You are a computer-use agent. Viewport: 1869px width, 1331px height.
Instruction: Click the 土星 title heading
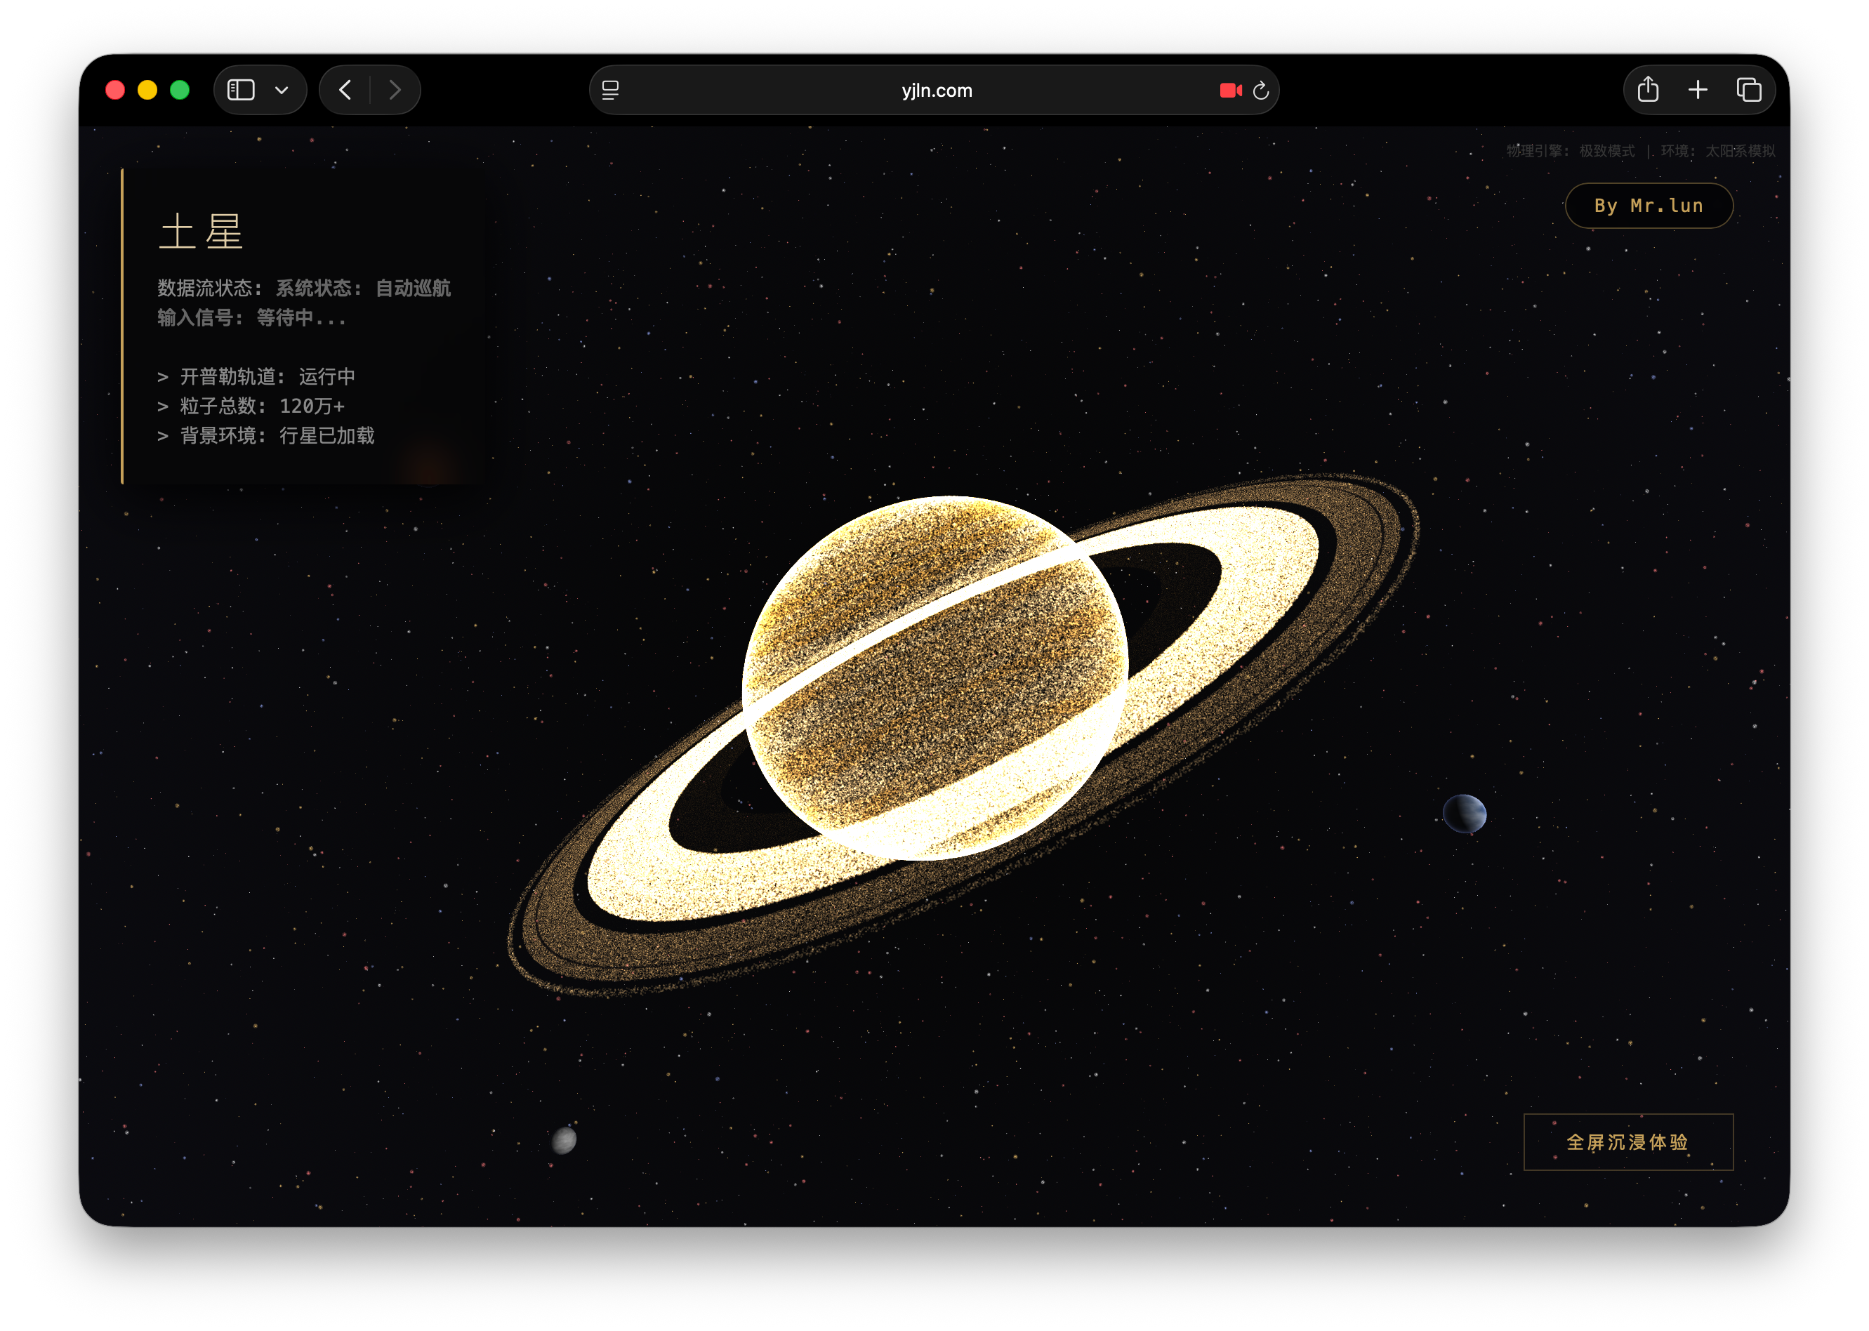pos(201,232)
